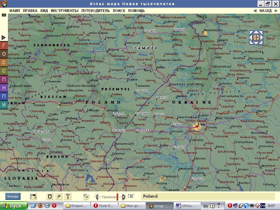
Task: Click Tomaszów Lubelski label on map
Action: pos(168,60)
